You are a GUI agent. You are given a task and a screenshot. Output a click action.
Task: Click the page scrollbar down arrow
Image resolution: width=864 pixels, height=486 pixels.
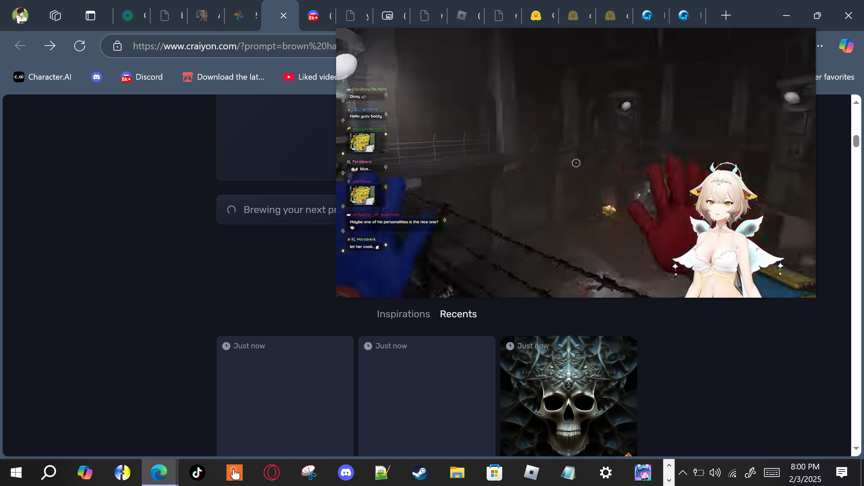click(x=856, y=449)
